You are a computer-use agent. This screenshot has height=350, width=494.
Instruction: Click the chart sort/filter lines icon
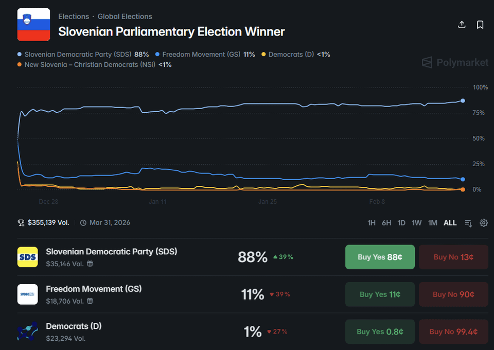[468, 223]
